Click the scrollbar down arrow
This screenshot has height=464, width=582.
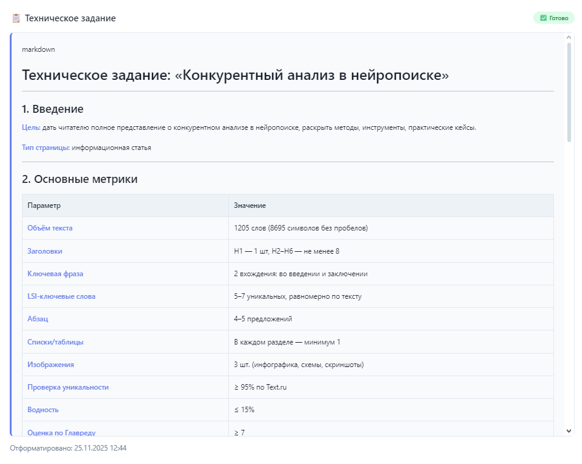tap(568, 431)
